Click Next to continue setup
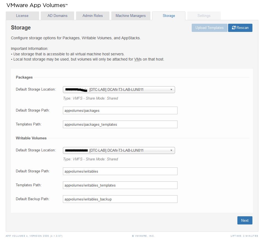265x246 pixels. [x=245, y=220]
